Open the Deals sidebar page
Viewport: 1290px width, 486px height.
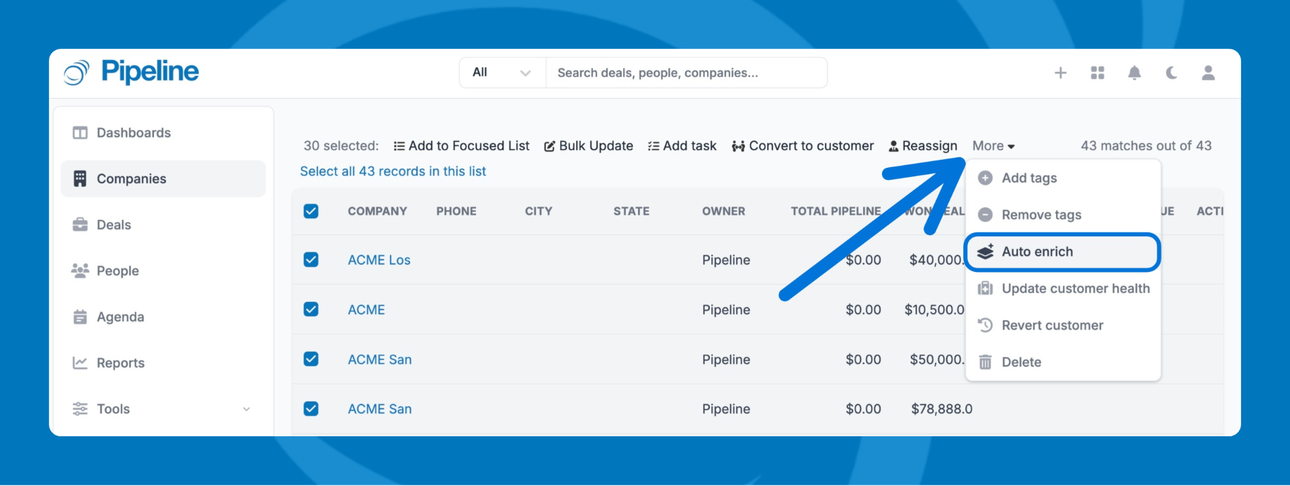(x=114, y=225)
